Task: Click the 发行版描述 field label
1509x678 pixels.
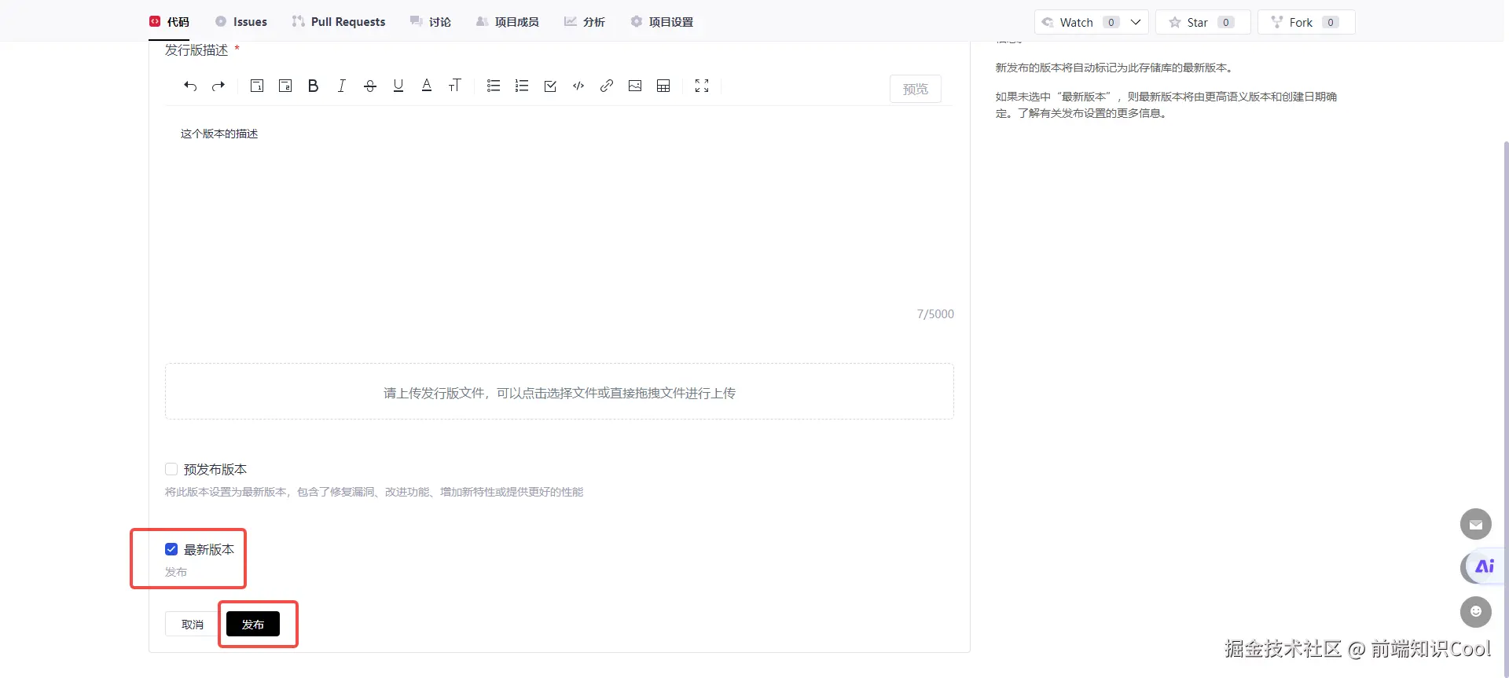Action: [196, 50]
